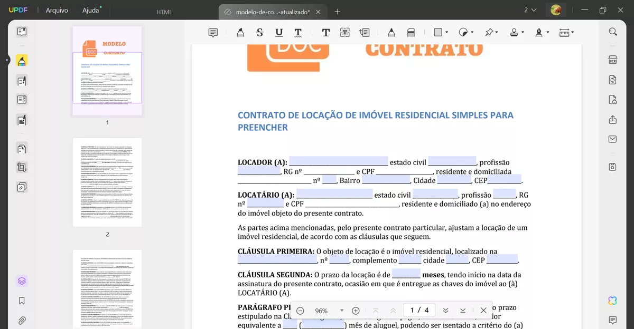
Task: Open the attachments paperclip panel
Action: (x=22, y=321)
